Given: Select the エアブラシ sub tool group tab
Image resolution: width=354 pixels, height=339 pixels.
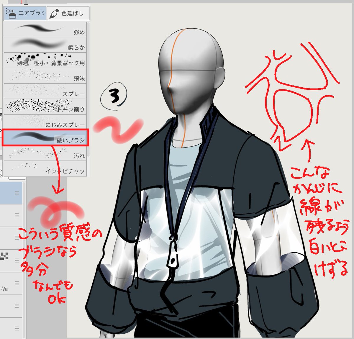Looking at the screenshot, I should pyautogui.click(x=25, y=13).
